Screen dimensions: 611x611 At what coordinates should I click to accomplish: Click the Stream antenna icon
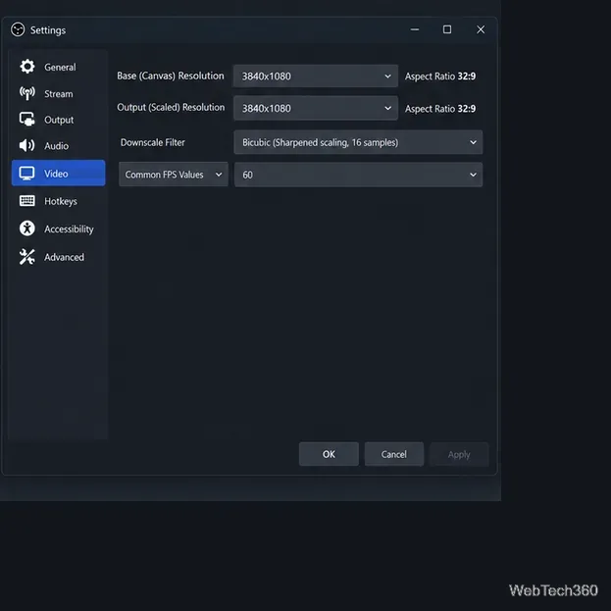[27, 93]
